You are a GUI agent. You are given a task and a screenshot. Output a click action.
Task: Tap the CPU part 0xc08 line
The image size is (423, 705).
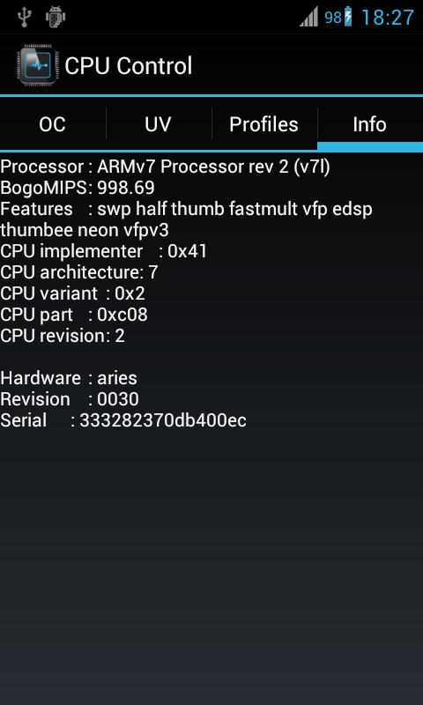coord(74,315)
